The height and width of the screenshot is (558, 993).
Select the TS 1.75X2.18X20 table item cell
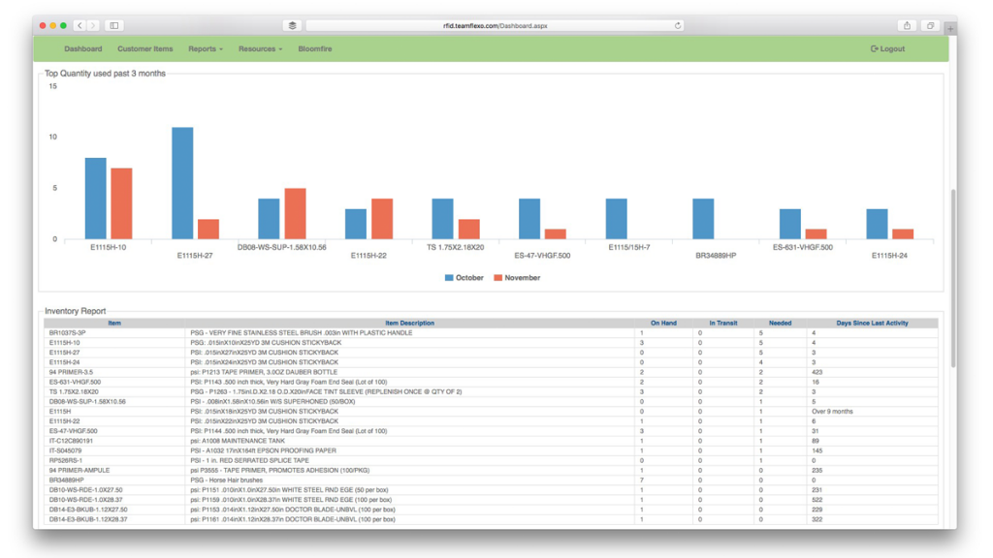114,391
